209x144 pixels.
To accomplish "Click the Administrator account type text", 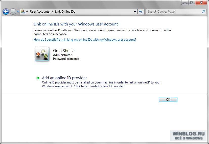I will pyautogui.click(x=62, y=55).
